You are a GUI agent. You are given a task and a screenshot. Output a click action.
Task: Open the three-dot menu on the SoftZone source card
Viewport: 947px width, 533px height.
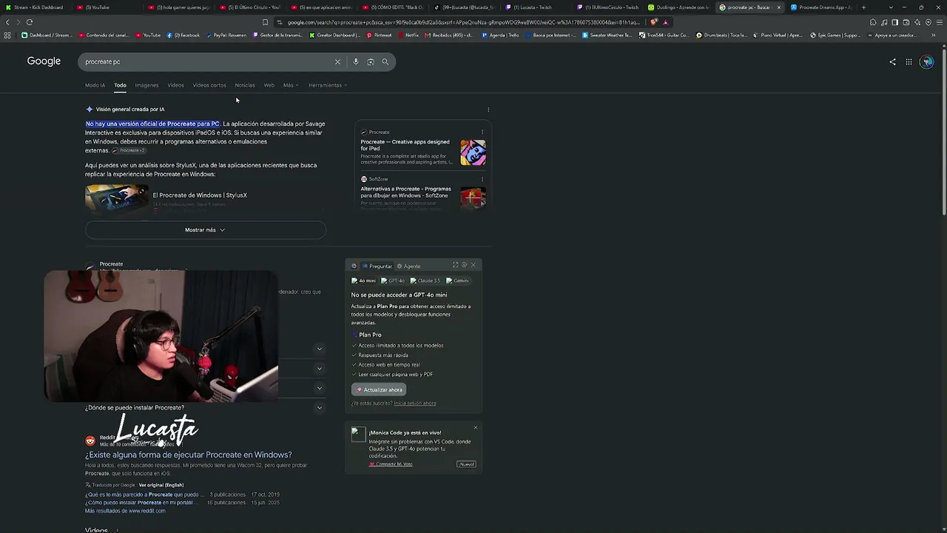click(482, 179)
